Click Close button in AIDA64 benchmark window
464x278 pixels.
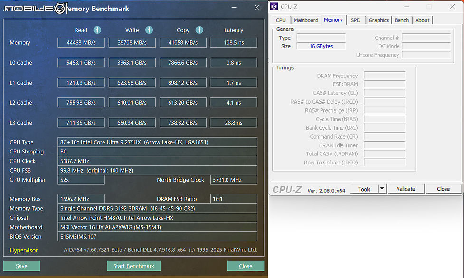(246, 266)
